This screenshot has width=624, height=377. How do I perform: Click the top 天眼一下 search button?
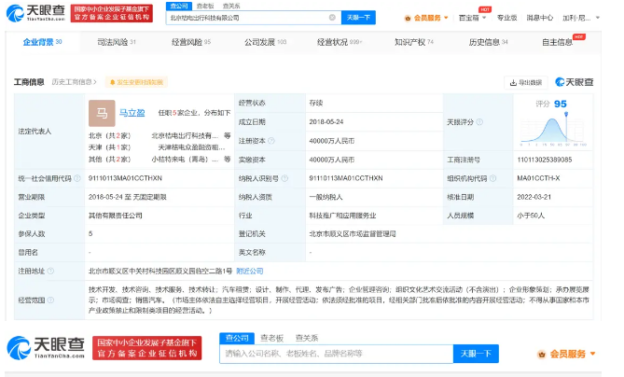tap(358, 18)
